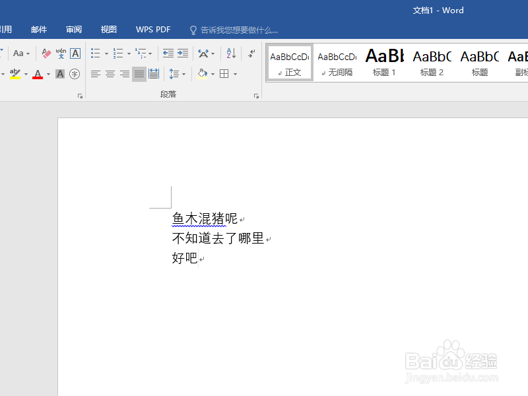Screen dimensions: 528x396
Task: Apply center alignment to the paragraph
Action: [109, 73]
